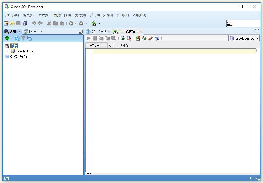263x183 pixels.
Task: Open the Forward button history dropdown arrow
Action: [x=86, y=24]
